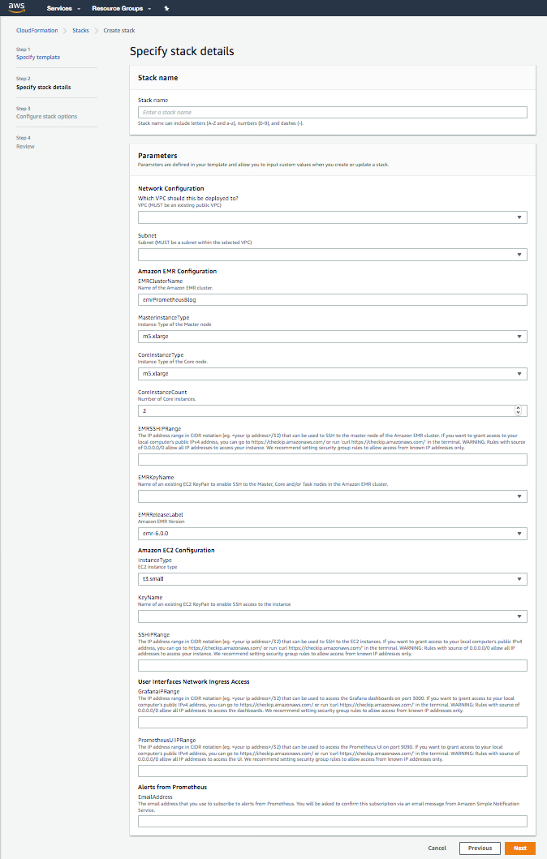Click User Interfaces Network Ingress Access heading
Screen dimensions: 547x859
pos(193,682)
